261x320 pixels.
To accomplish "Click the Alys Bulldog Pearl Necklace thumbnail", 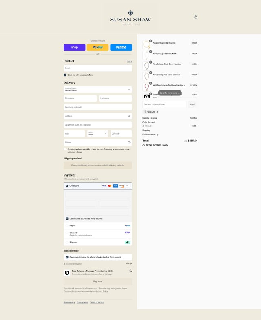I will tap(147, 55).
